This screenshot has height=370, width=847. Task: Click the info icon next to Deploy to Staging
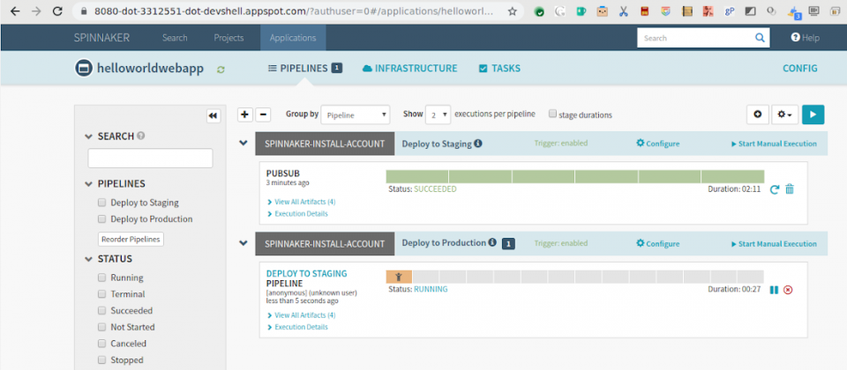(478, 144)
